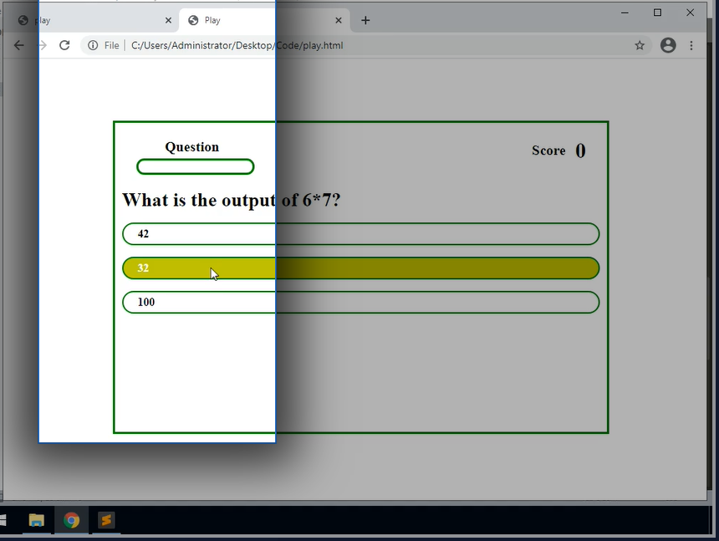719x541 pixels.
Task: Open a new tab with plus button
Action: (365, 20)
